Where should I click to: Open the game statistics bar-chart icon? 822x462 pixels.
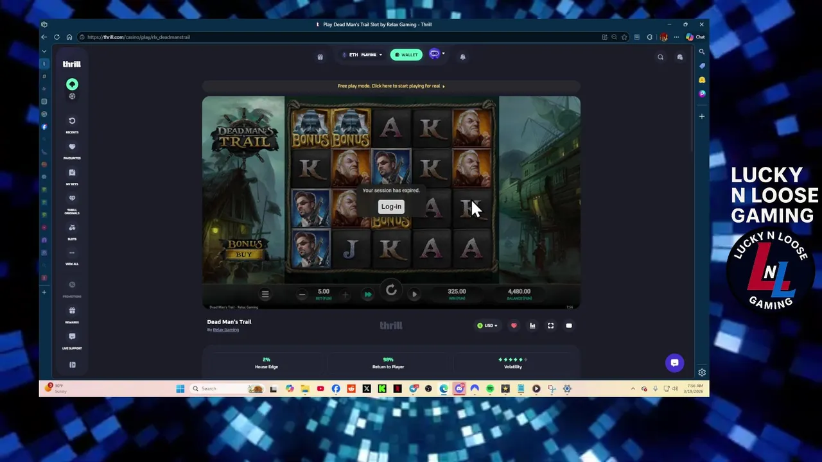[x=532, y=326]
